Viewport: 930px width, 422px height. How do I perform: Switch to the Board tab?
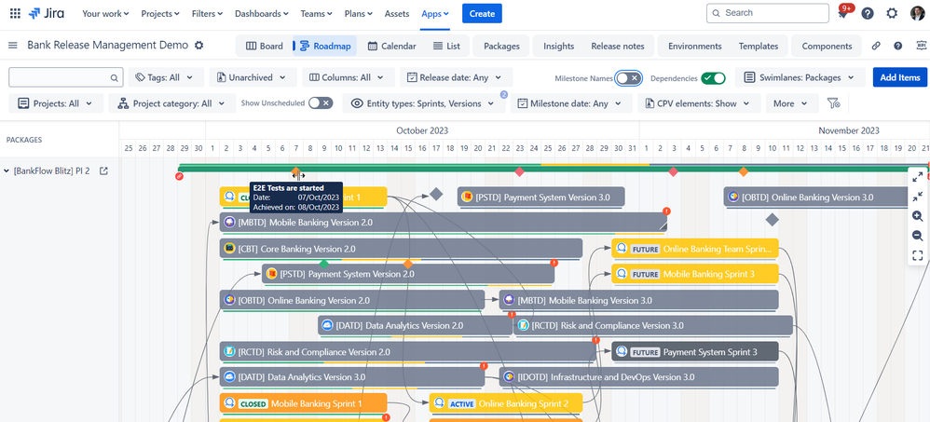point(265,46)
